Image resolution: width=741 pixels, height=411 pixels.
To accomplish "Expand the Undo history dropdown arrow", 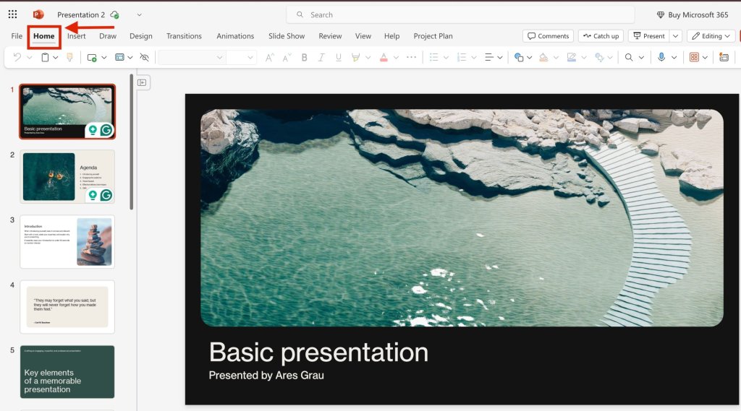I will 29,57.
